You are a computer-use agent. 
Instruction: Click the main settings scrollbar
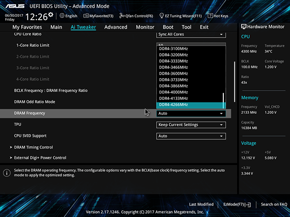pos(235,82)
